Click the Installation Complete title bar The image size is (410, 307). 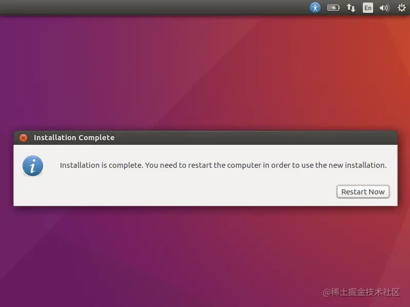(206, 138)
